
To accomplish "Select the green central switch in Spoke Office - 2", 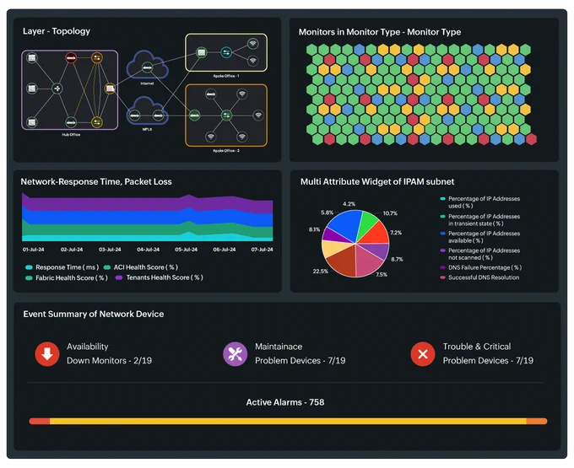I will pos(226,116).
